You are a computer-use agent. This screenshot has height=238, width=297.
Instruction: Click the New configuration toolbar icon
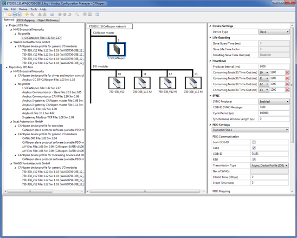[5, 14]
